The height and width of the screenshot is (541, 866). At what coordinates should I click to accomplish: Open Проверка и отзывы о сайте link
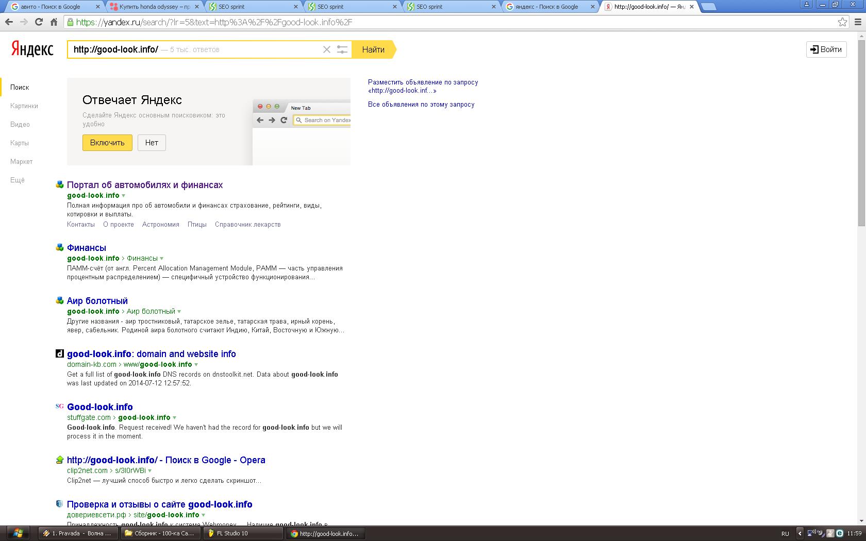pyautogui.click(x=160, y=504)
